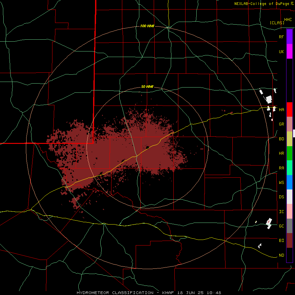The height and width of the screenshot is (295, 295).
Task: Click the 'IC' legend label
Action: pos(281,212)
